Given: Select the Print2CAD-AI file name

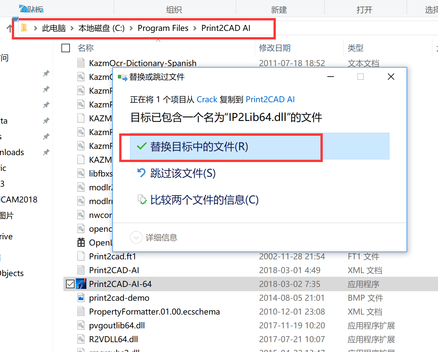Looking at the screenshot, I should (114, 270).
